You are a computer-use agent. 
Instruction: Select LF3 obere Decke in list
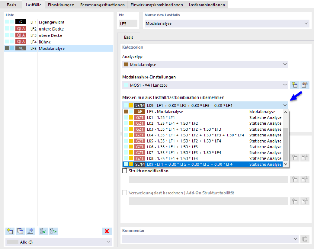coord(59,35)
